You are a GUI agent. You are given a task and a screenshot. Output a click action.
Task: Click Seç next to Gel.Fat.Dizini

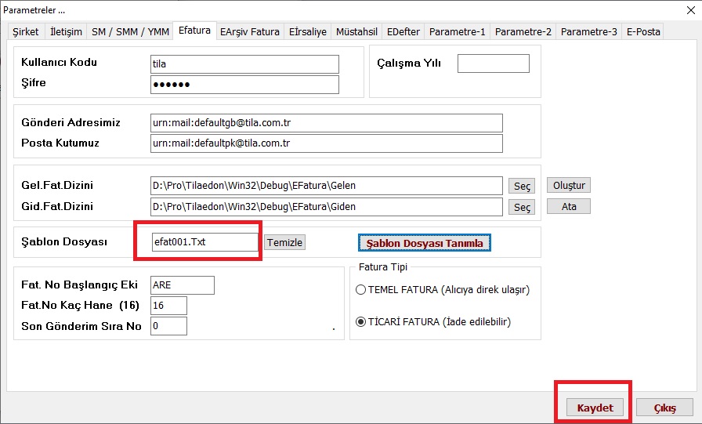coord(522,187)
